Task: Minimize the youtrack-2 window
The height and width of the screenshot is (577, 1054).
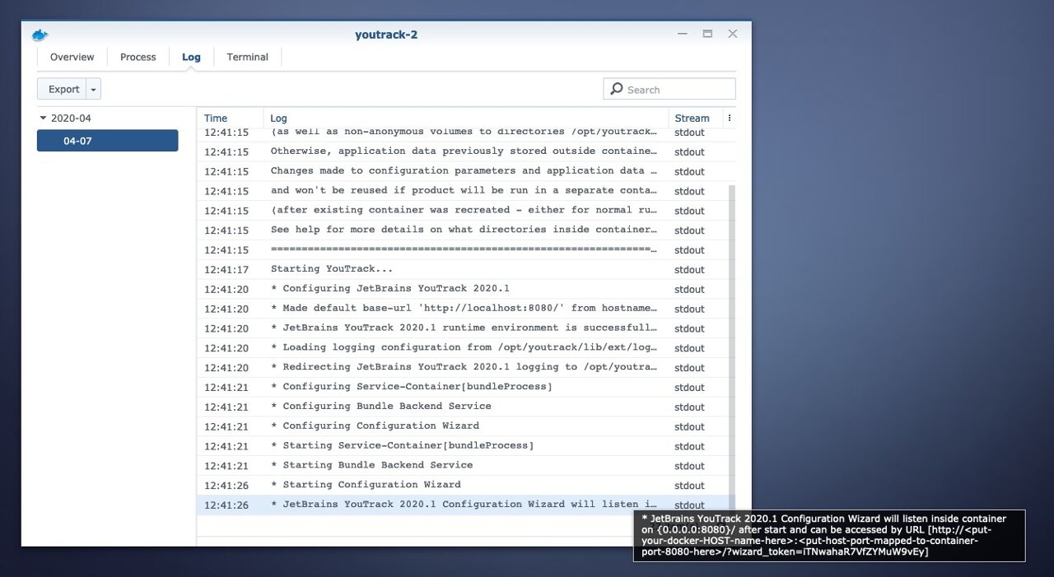Action: click(x=683, y=34)
